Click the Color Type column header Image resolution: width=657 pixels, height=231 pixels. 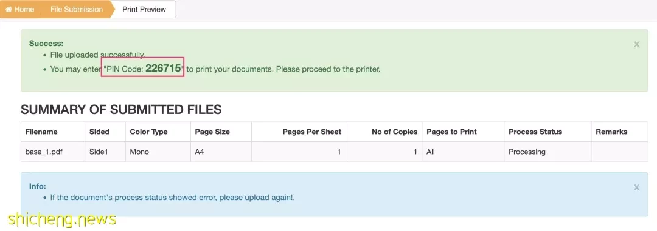[149, 132]
